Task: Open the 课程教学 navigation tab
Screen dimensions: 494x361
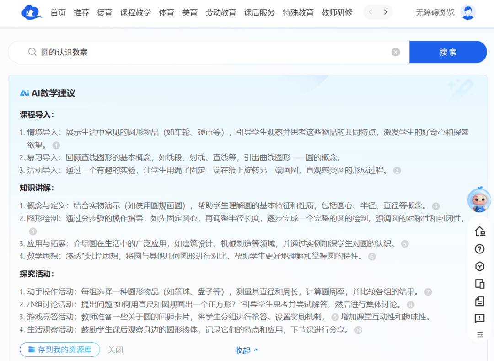Action: point(135,12)
